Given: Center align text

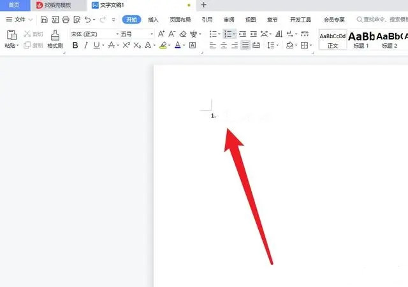Looking at the screenshot, I should 224,45.
